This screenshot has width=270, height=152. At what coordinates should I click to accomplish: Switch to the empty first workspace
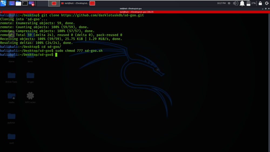pyautogui.click(x=42, y=3)
